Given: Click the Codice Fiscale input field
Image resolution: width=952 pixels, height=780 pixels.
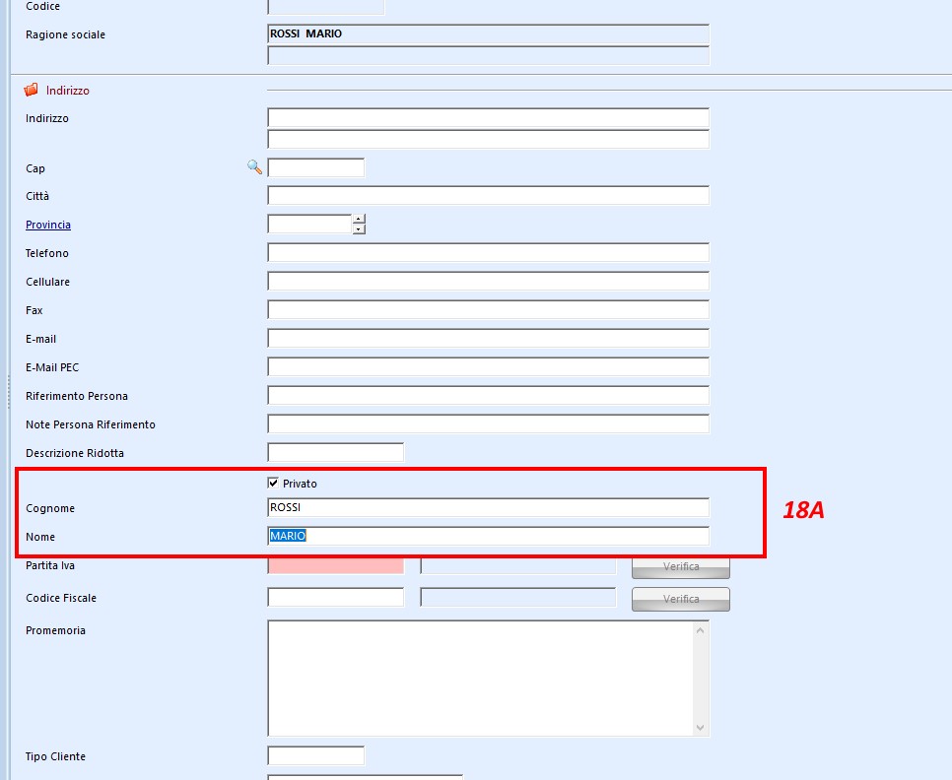Looking at the screenshot, I should click(335, 598).
